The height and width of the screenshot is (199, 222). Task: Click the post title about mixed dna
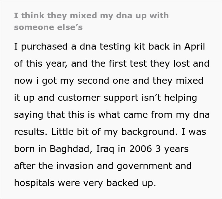point(91,15)
